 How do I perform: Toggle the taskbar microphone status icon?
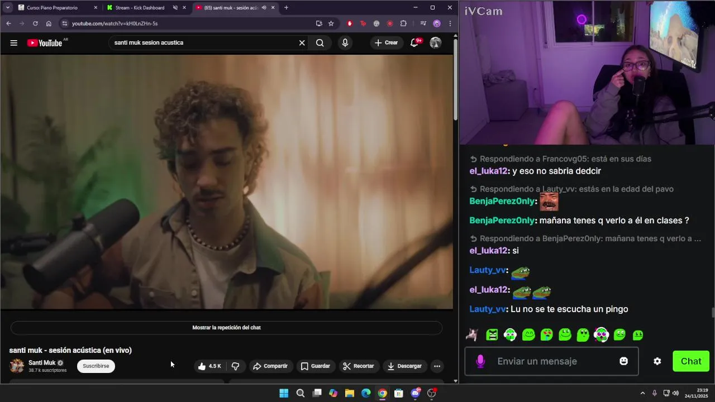click(x=655, y=393)
